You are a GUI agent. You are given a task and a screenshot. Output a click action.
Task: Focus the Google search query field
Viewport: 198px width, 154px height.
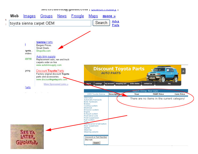pyautogui.click(x=50, y=23)
